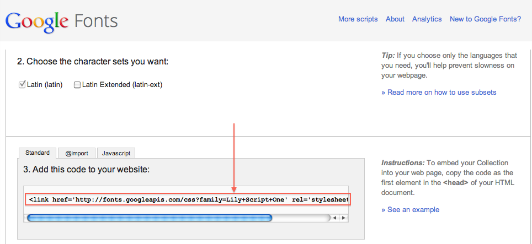Switch to the Standard tab
Viewport: 532px width, 244px height.
pyautogui.click(x=37, y=153)
